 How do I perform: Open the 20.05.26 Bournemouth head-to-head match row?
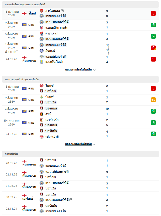(80, 163)
